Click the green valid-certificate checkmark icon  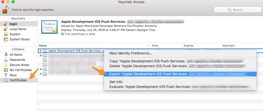pos(63,34)
